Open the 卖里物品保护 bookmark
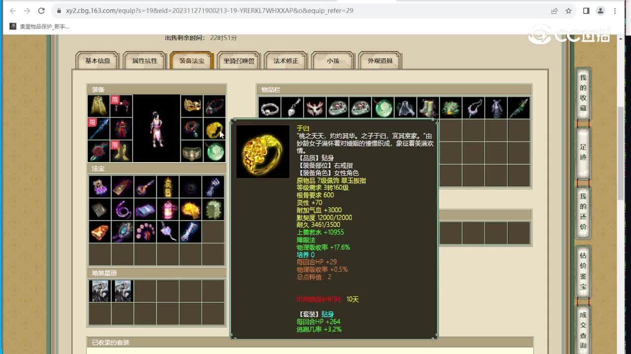 pos(39,27)
